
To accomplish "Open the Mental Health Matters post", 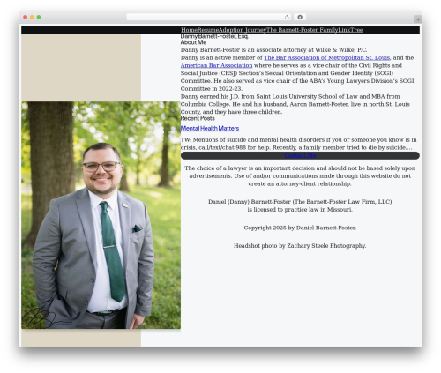I will pyautogui.click(x=210, y=128).
